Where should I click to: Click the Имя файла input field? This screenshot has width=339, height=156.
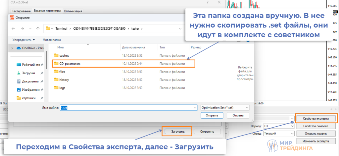click(127, 108)
